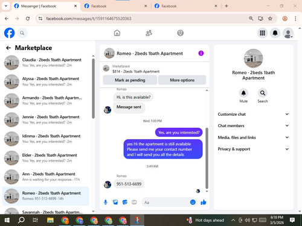Open the emoji picker

(193, 202)
